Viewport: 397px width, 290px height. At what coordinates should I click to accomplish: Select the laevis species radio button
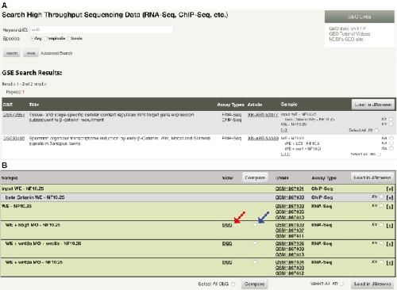[x=69, y=39]
